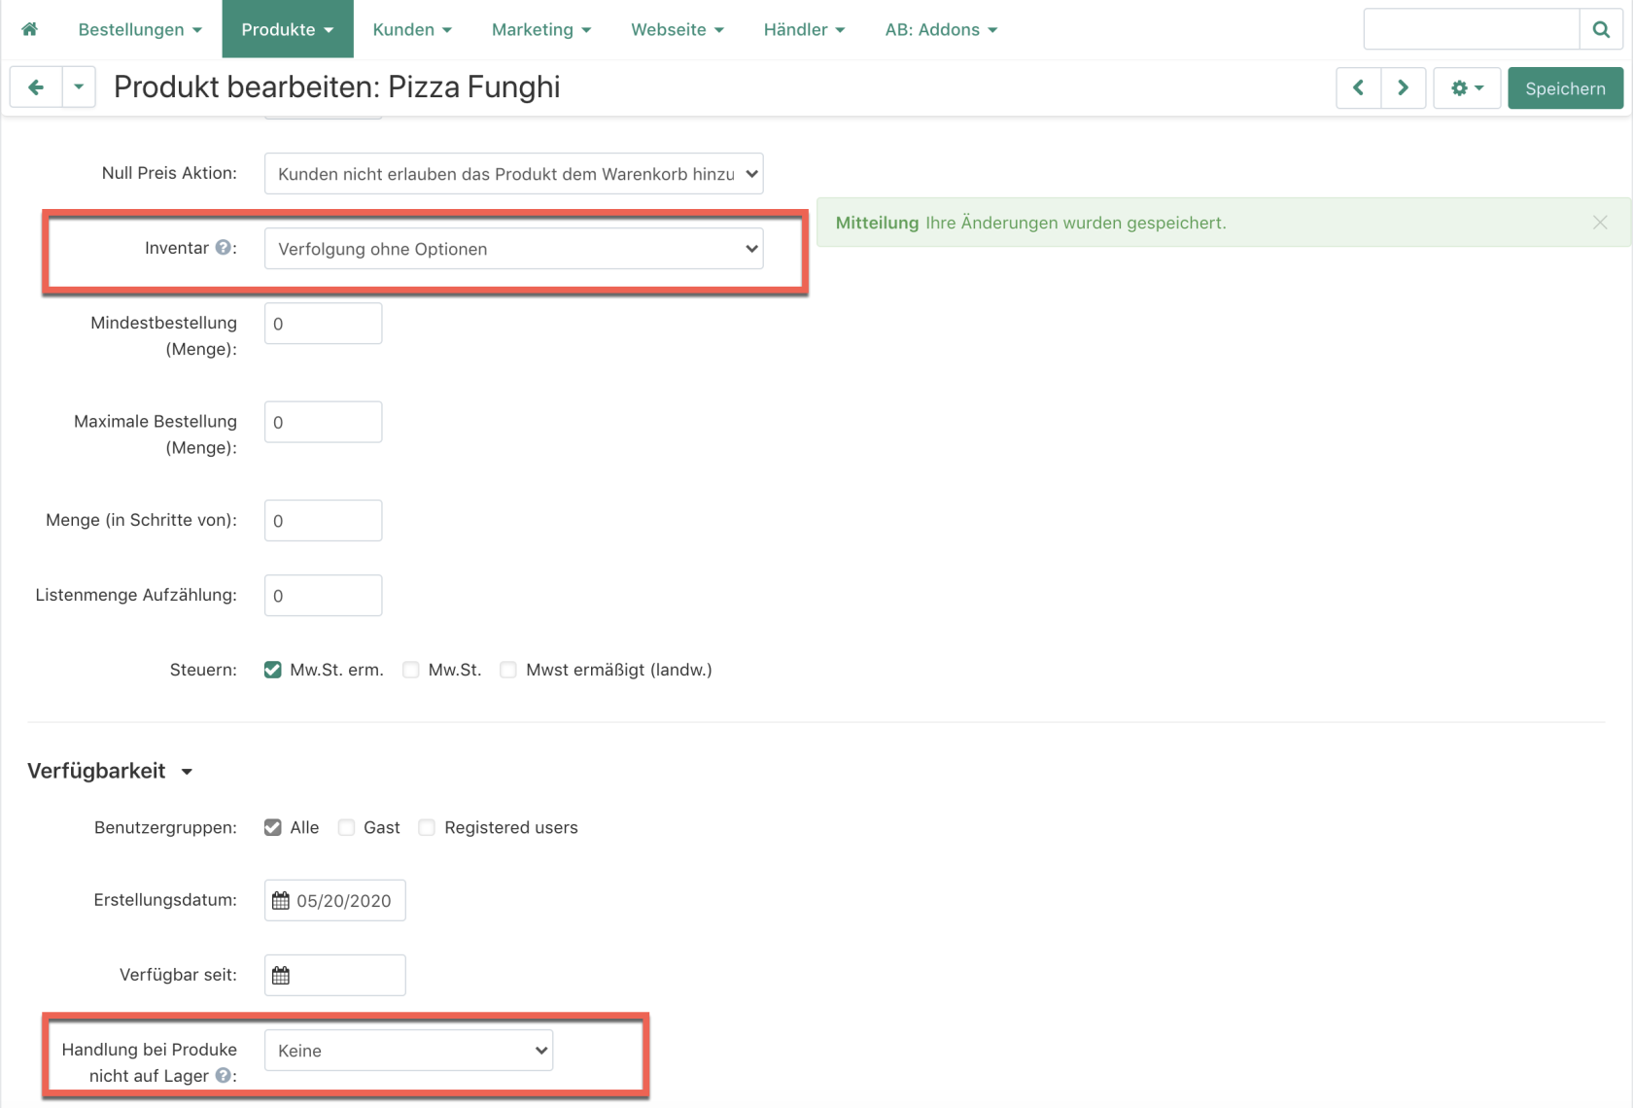Dismiss the Mitteilung notification
The height and width of the screenshot is (1108, 1633).
1600,223
